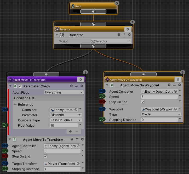The height and width of the screenshot is (174, 189).
Task: Click Waypoint field object picker circle
Action: (175, 109)
